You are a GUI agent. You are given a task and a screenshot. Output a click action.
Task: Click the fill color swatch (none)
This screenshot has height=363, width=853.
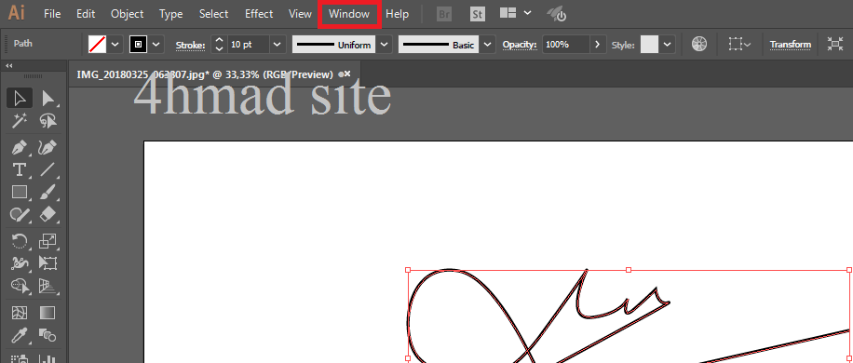[x=98, y=45]
